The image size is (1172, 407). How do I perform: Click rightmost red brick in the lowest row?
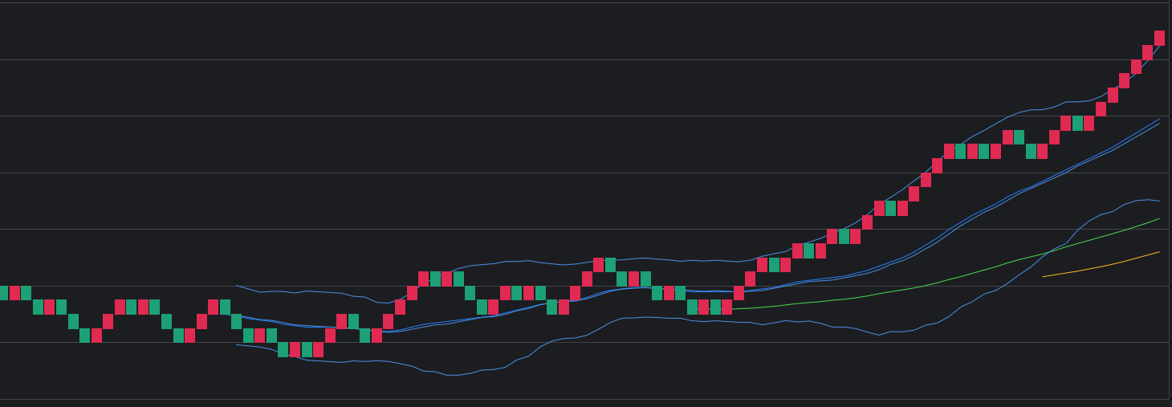[x=319, y=349]
